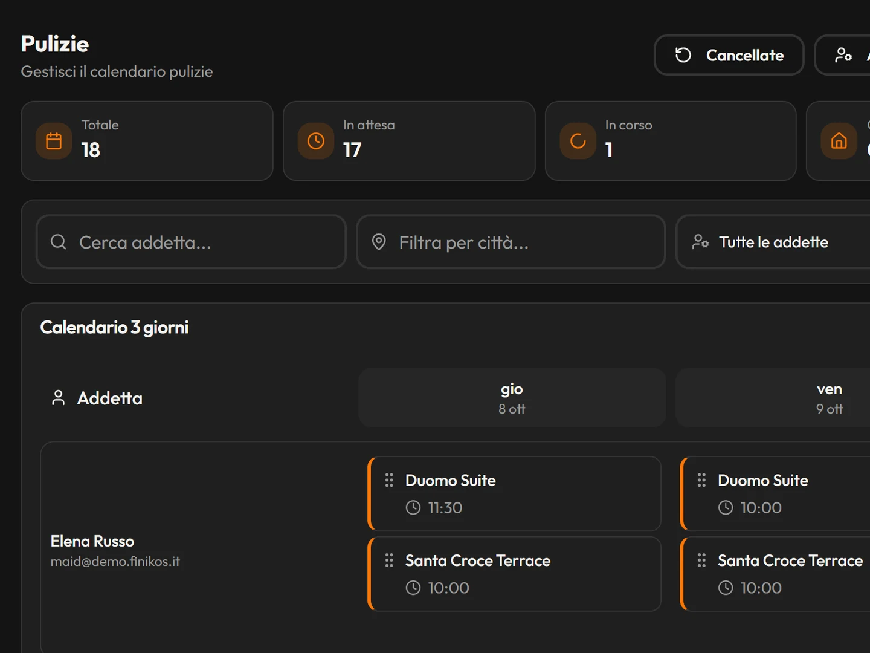Image resolution: width=870 pixels, height=653 pixels.
Task: Click the In attesa 17 stat card
Action: pyautogui.click(x=409, y=141)
